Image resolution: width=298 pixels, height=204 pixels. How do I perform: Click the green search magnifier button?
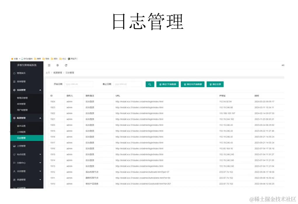[x=150, y=84]
